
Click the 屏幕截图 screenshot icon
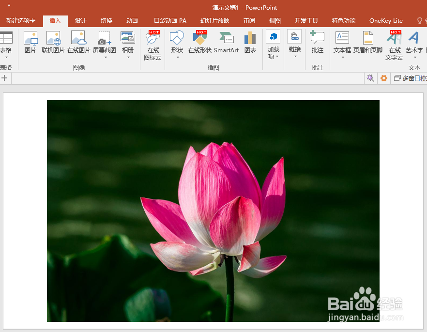pyautogui.click(x=105, y=38)
